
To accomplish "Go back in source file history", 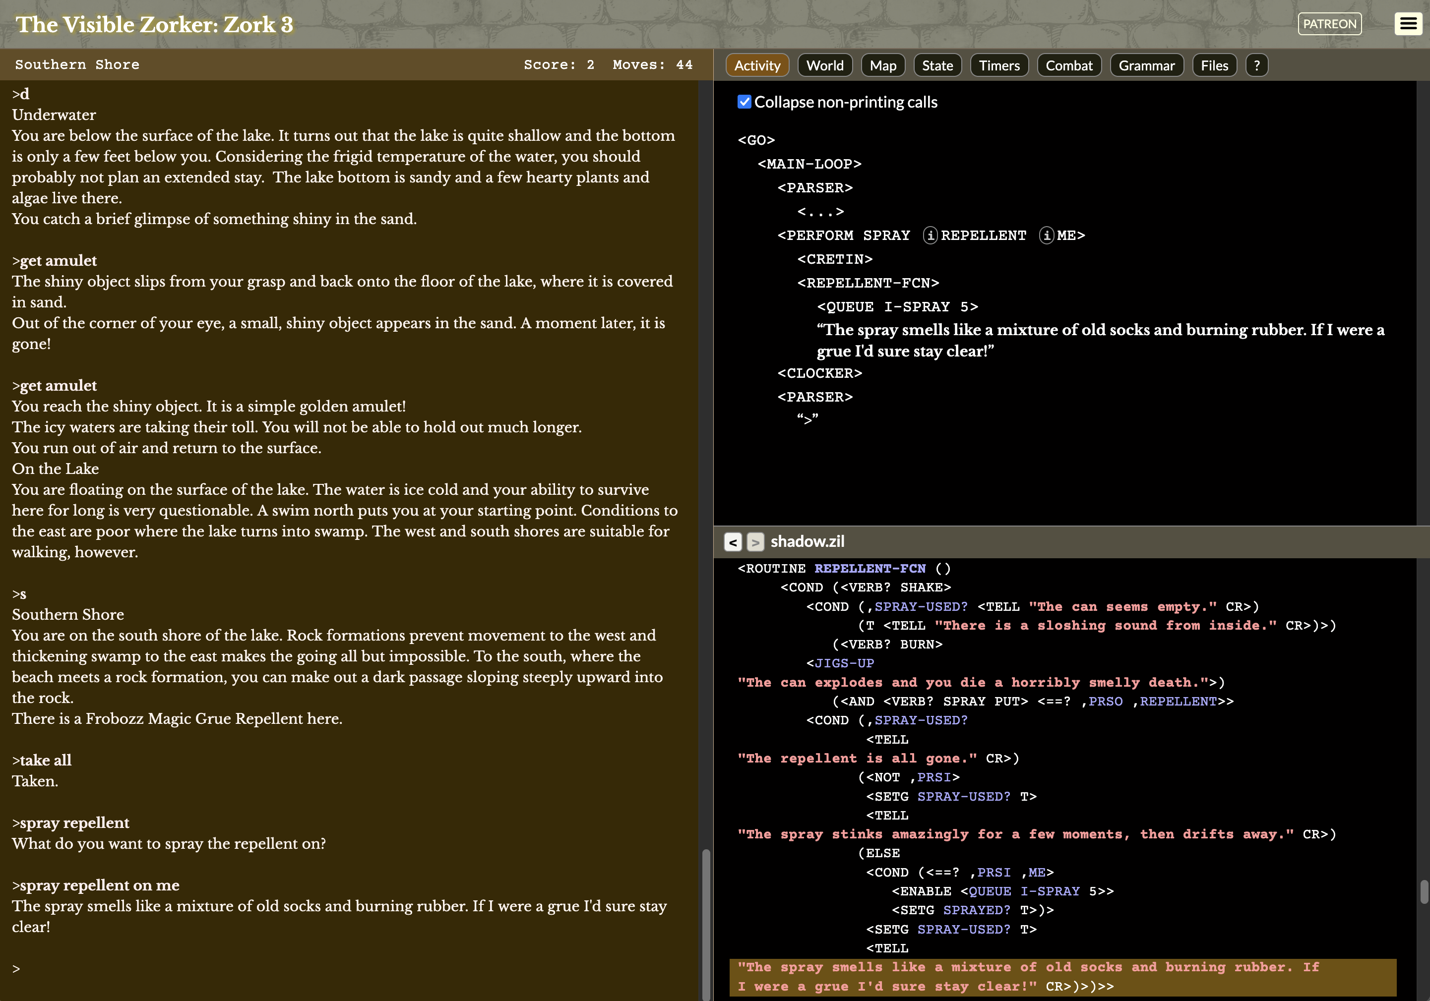I will 733,541.
